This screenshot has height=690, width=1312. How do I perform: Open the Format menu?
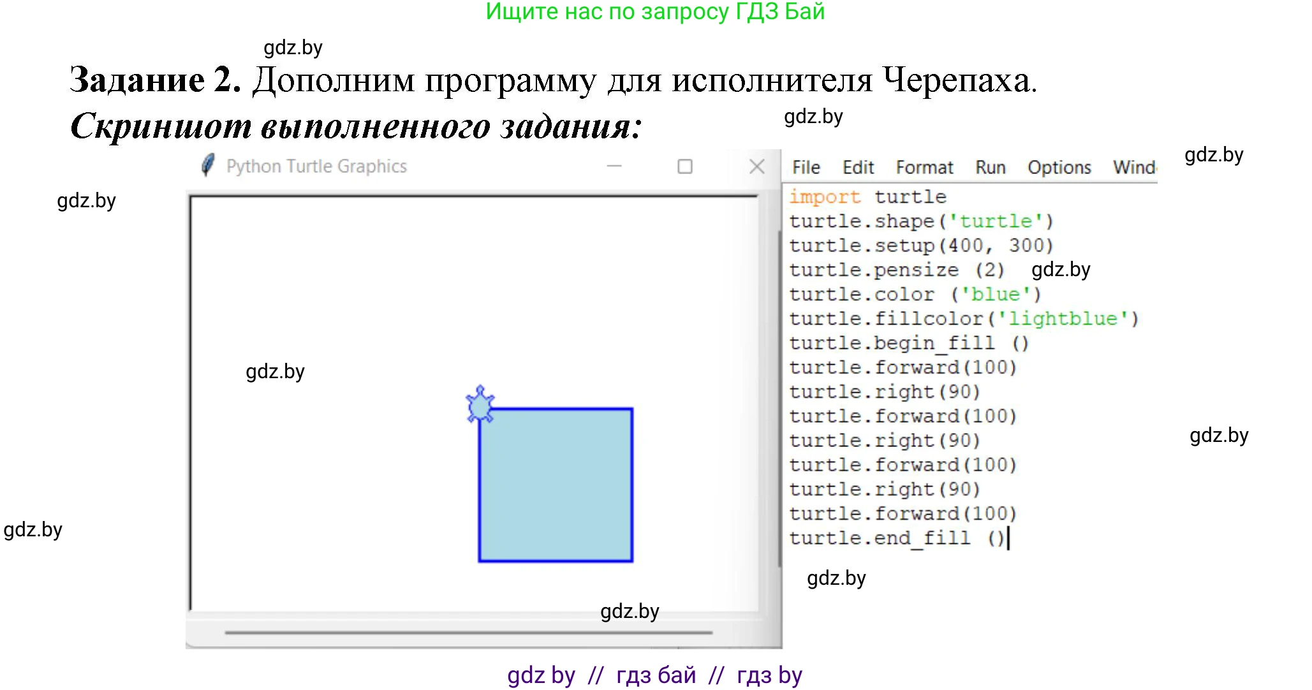(924, 168)
